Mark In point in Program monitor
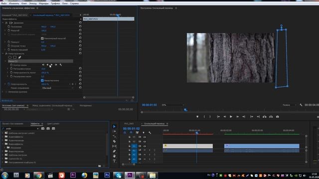Image resolution: width=319 pixels, height=179 pixels. pos(204,117)
